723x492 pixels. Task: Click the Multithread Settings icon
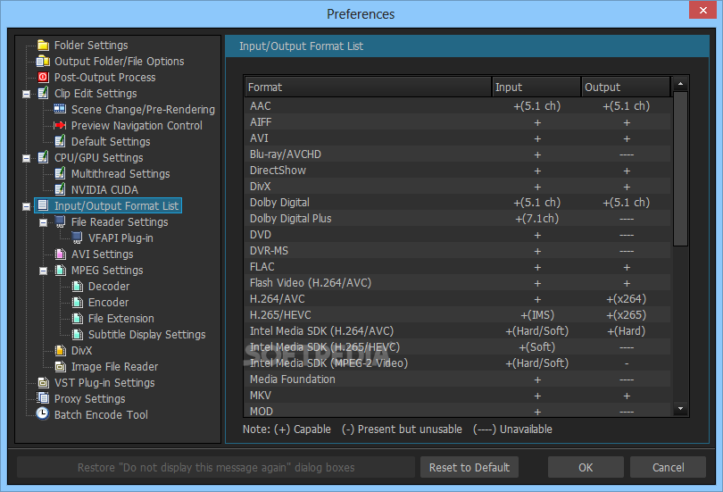[60, 174]
